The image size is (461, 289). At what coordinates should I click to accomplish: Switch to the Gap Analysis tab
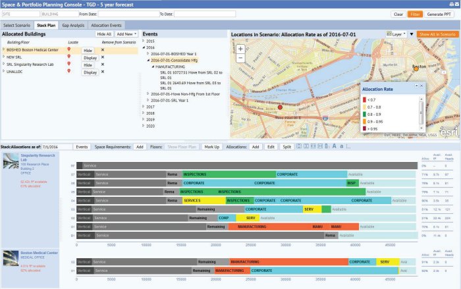74,24
